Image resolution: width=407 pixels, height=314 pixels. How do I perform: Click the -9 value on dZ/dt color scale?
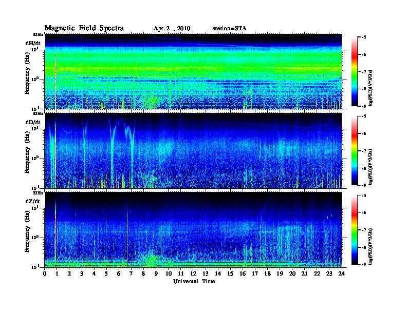[363, 264]
